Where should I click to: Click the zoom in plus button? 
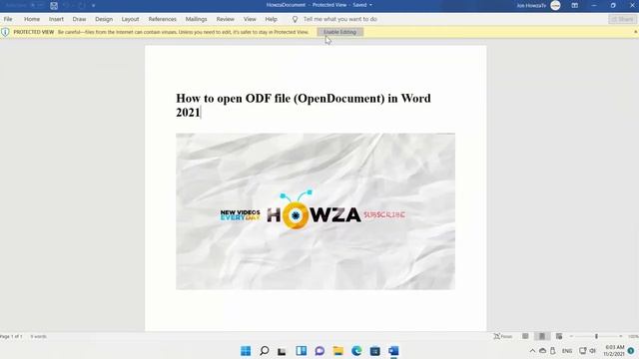[x=621, y=337]
